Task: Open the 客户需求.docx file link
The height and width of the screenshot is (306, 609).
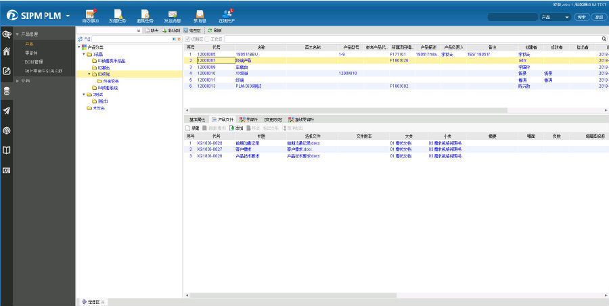Action: [299, 149]
